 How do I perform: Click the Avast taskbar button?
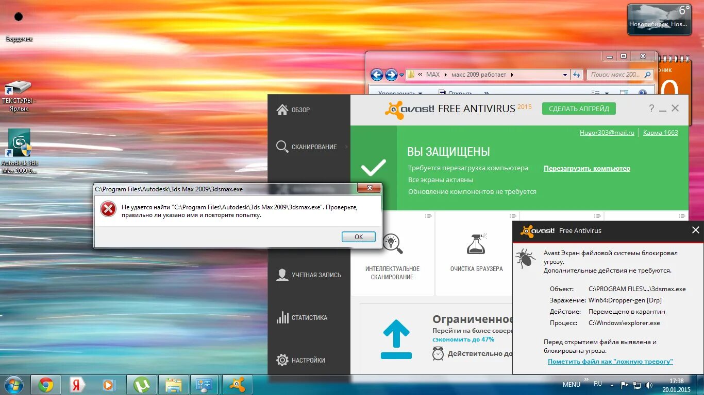237,384
